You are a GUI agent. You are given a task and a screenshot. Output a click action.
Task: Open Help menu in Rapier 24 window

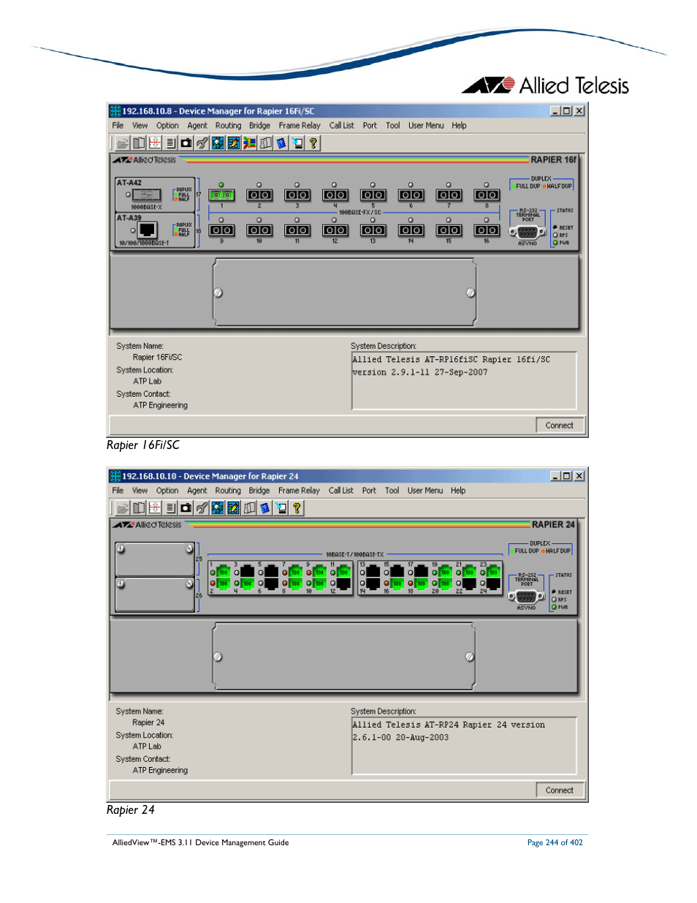pos(458,491)
